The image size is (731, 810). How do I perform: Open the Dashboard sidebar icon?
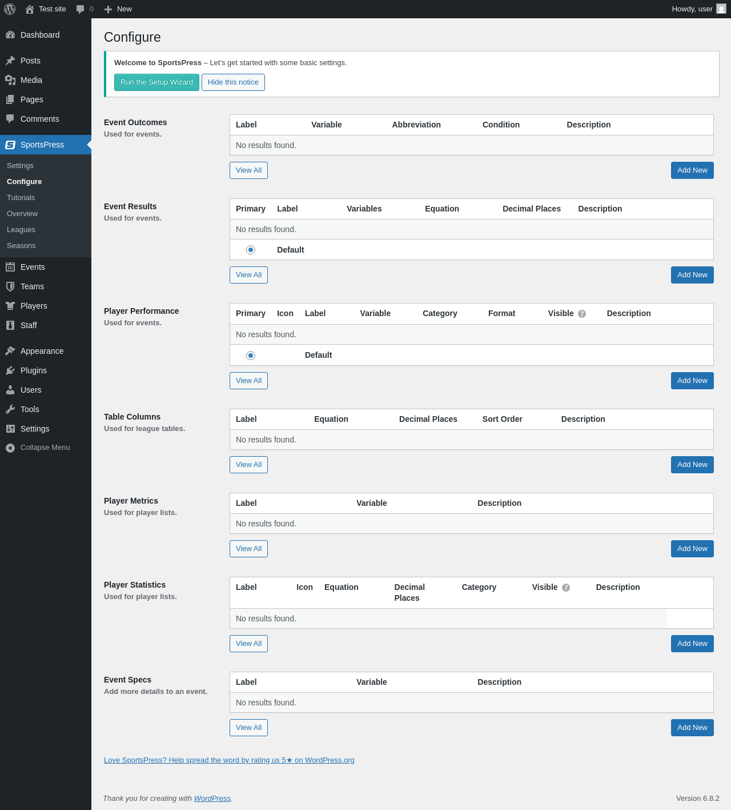[x=10, y=35]
